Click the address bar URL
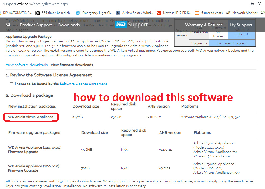Image resolution: width=265 pixels, height=189 pixels. (x=36, y=4)
